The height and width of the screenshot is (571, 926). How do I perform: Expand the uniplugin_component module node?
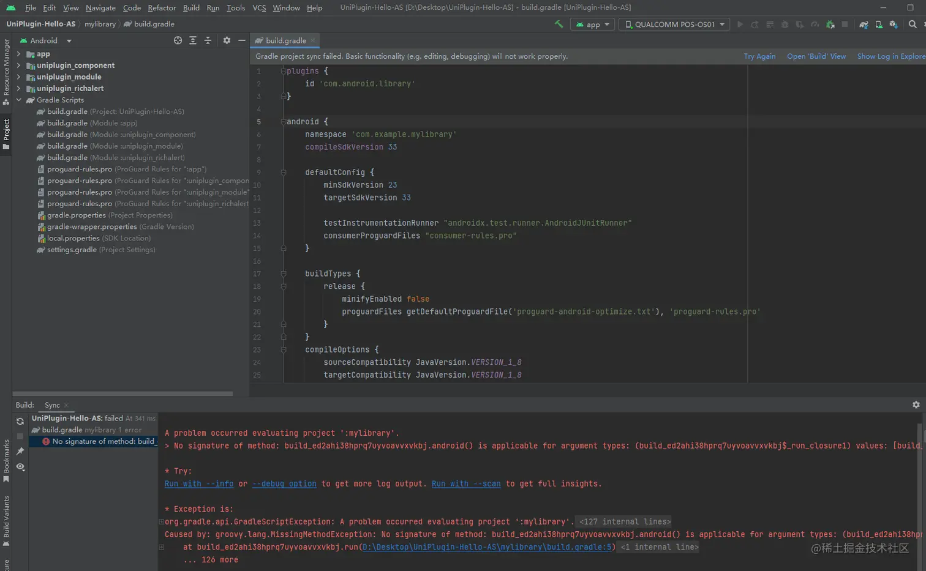pyautogui.click(x=18, y=65)
